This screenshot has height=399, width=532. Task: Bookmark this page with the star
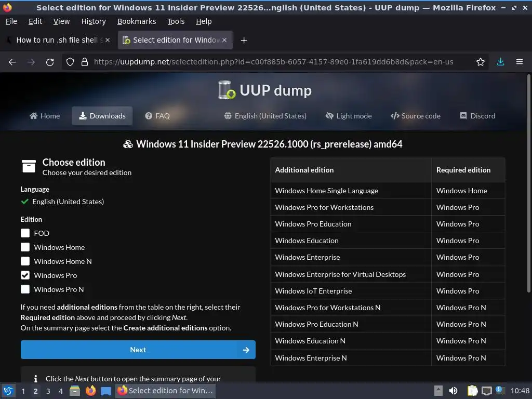pyautogui.click(x=480, y=62)
